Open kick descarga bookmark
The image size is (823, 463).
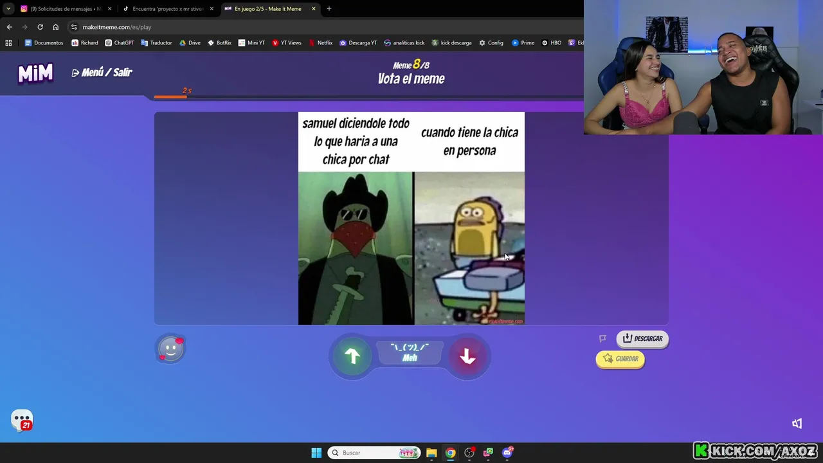point(451,43)
